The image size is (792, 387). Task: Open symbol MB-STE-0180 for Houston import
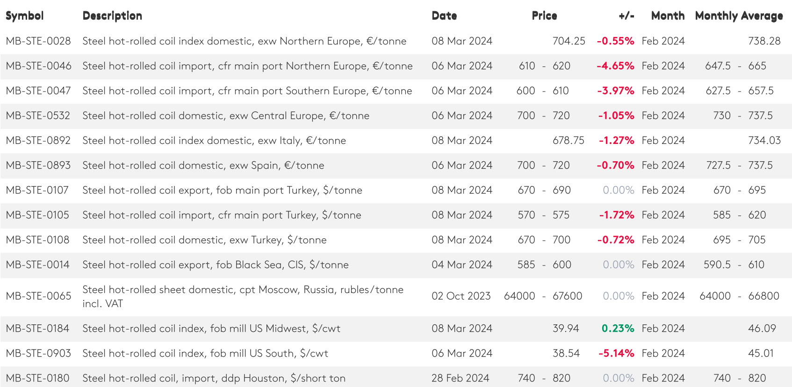tap(37, 378)
